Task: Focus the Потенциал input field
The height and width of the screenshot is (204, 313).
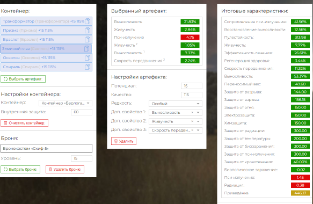Action: click(x=192, y=86)
